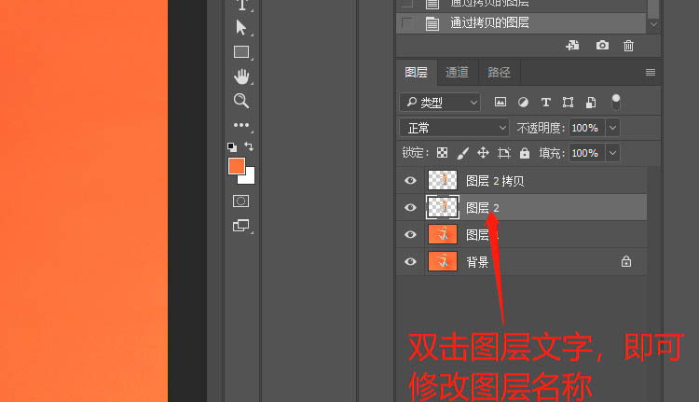699x402 pixels.
Task: Select the Path Selection arrow tool
Action: [241, 28]
